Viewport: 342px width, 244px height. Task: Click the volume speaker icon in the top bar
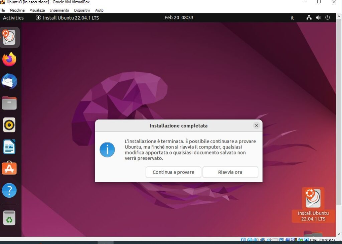(x=318, y=18)
